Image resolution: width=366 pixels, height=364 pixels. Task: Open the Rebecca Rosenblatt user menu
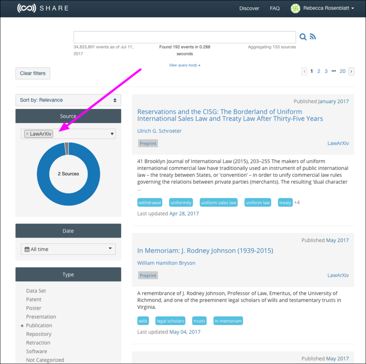(328, 8)
